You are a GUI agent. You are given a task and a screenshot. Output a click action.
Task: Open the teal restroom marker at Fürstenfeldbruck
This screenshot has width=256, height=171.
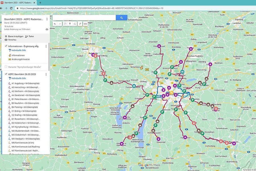[134, 86]
